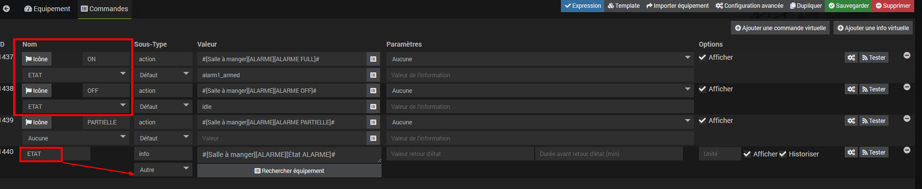Open advanced settings gears for OFF command

tap(851, 89)
